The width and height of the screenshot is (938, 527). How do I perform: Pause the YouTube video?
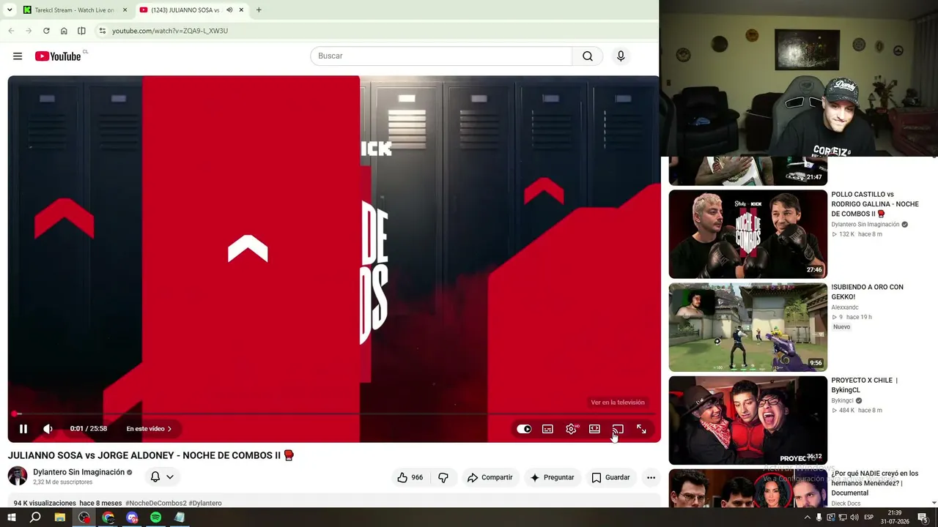[x=23, y=429]
